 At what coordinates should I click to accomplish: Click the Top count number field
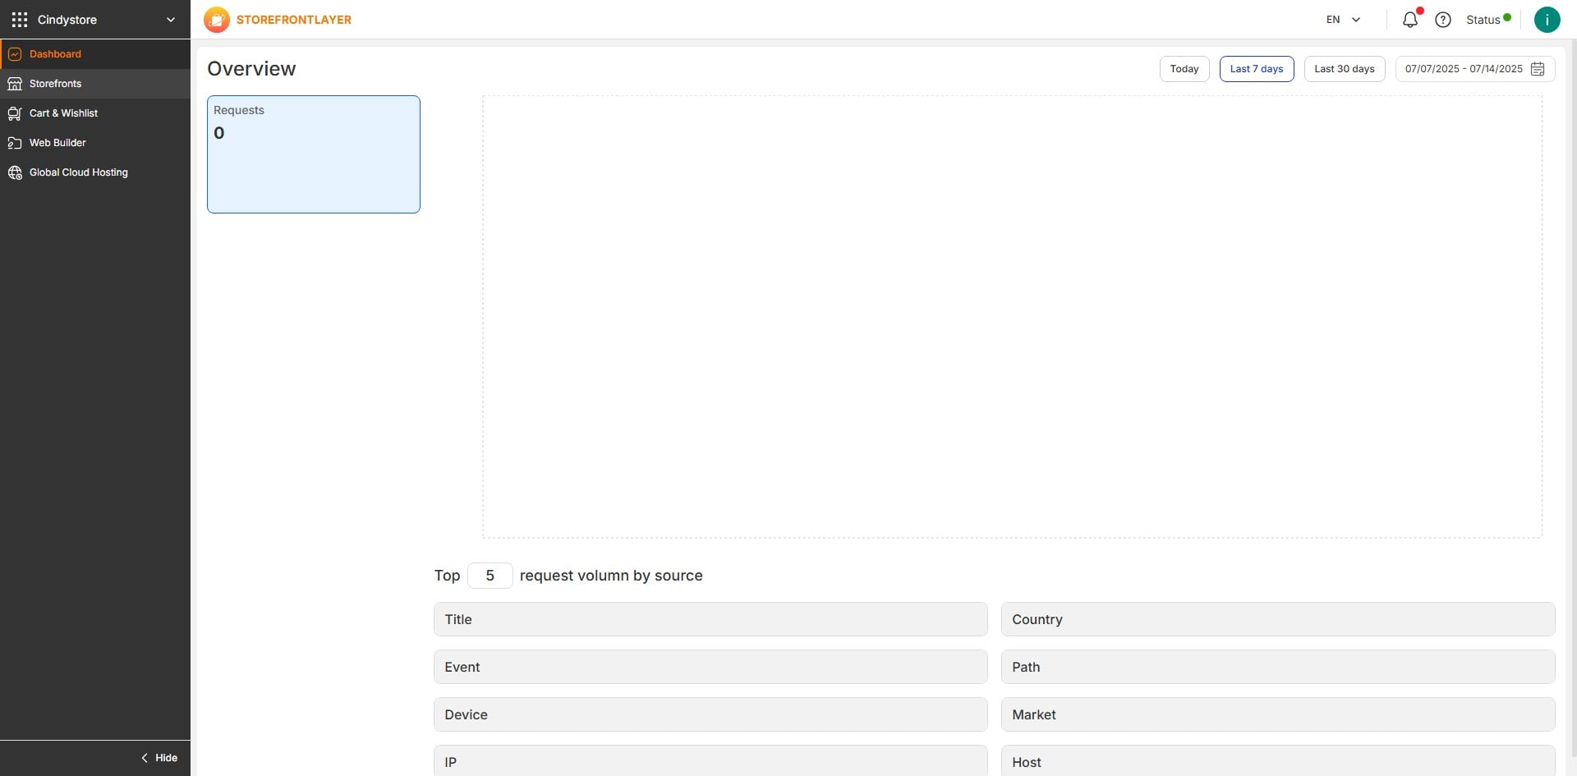tap(490, 576)
